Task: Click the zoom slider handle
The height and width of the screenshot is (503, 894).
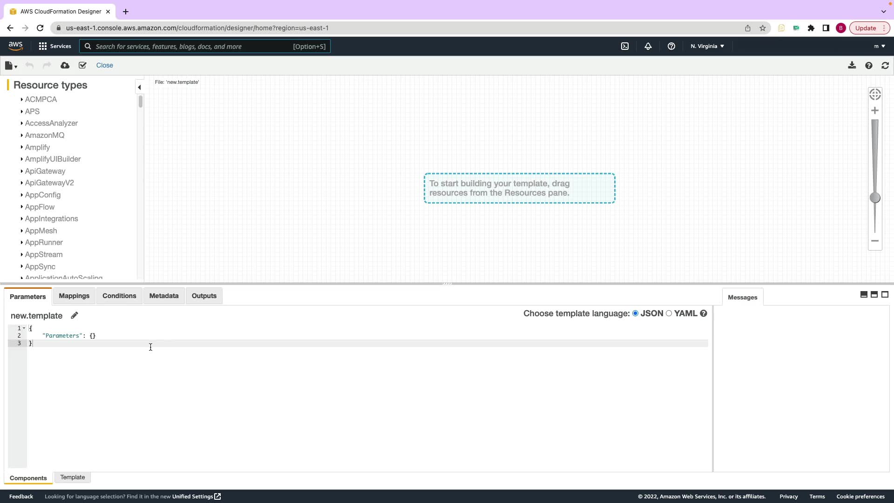Action: pos(875,198)
